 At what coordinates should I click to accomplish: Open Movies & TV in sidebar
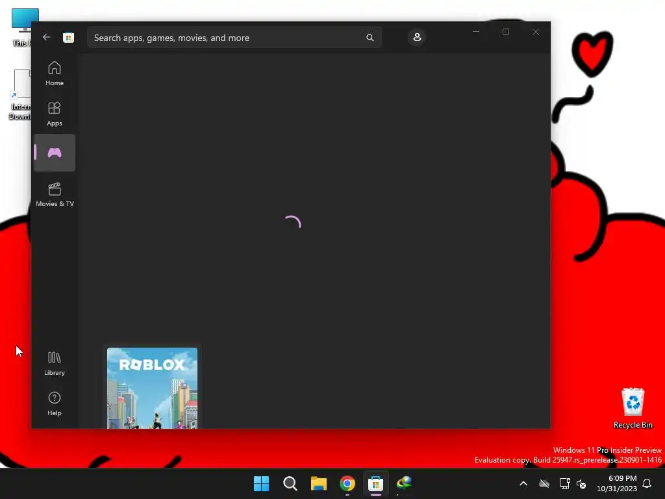[x=55, y=195]
